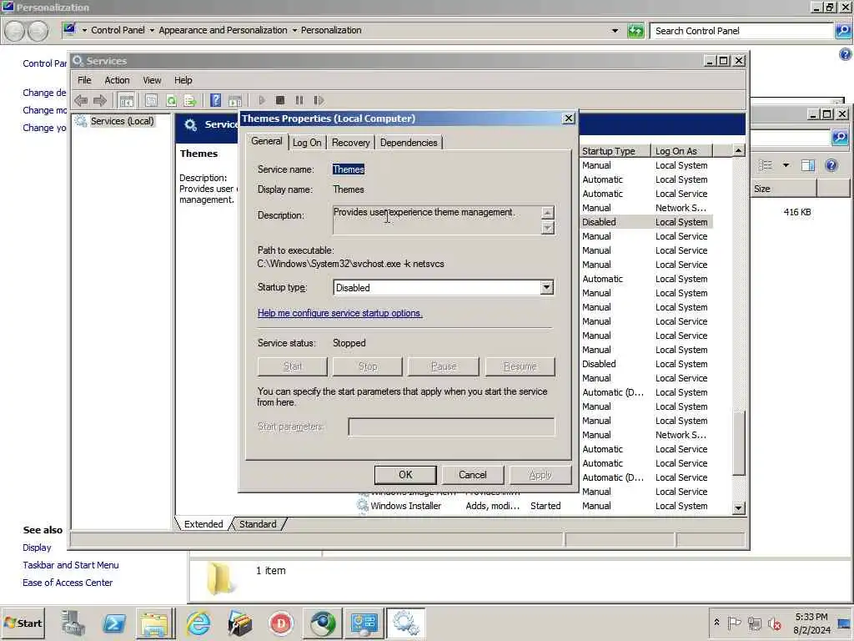Launch PowerShell from the taskbar
Viewport: 854px width, 641px height.
114,623
